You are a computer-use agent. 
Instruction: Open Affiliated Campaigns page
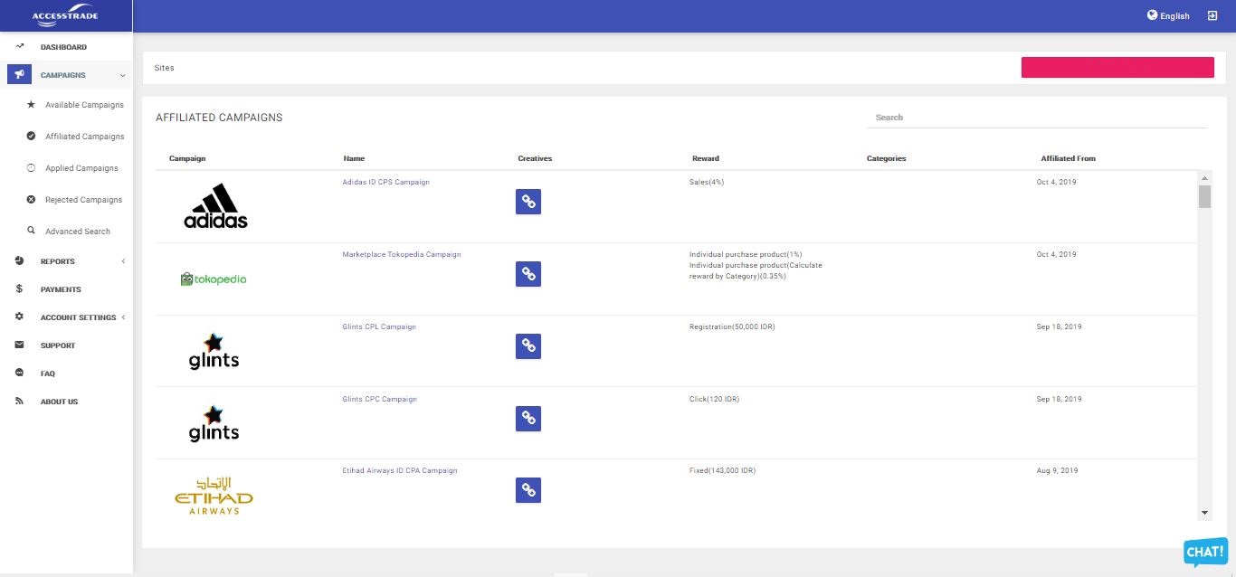pyautogui.click(x=84, y=137)
